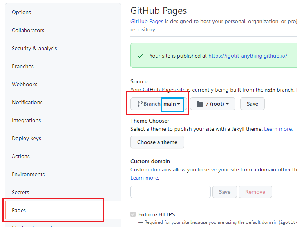The height and width of the screenshot is (227, 297).
Task: Open Deploy keys settings
Action: click(x=63, y=138)
